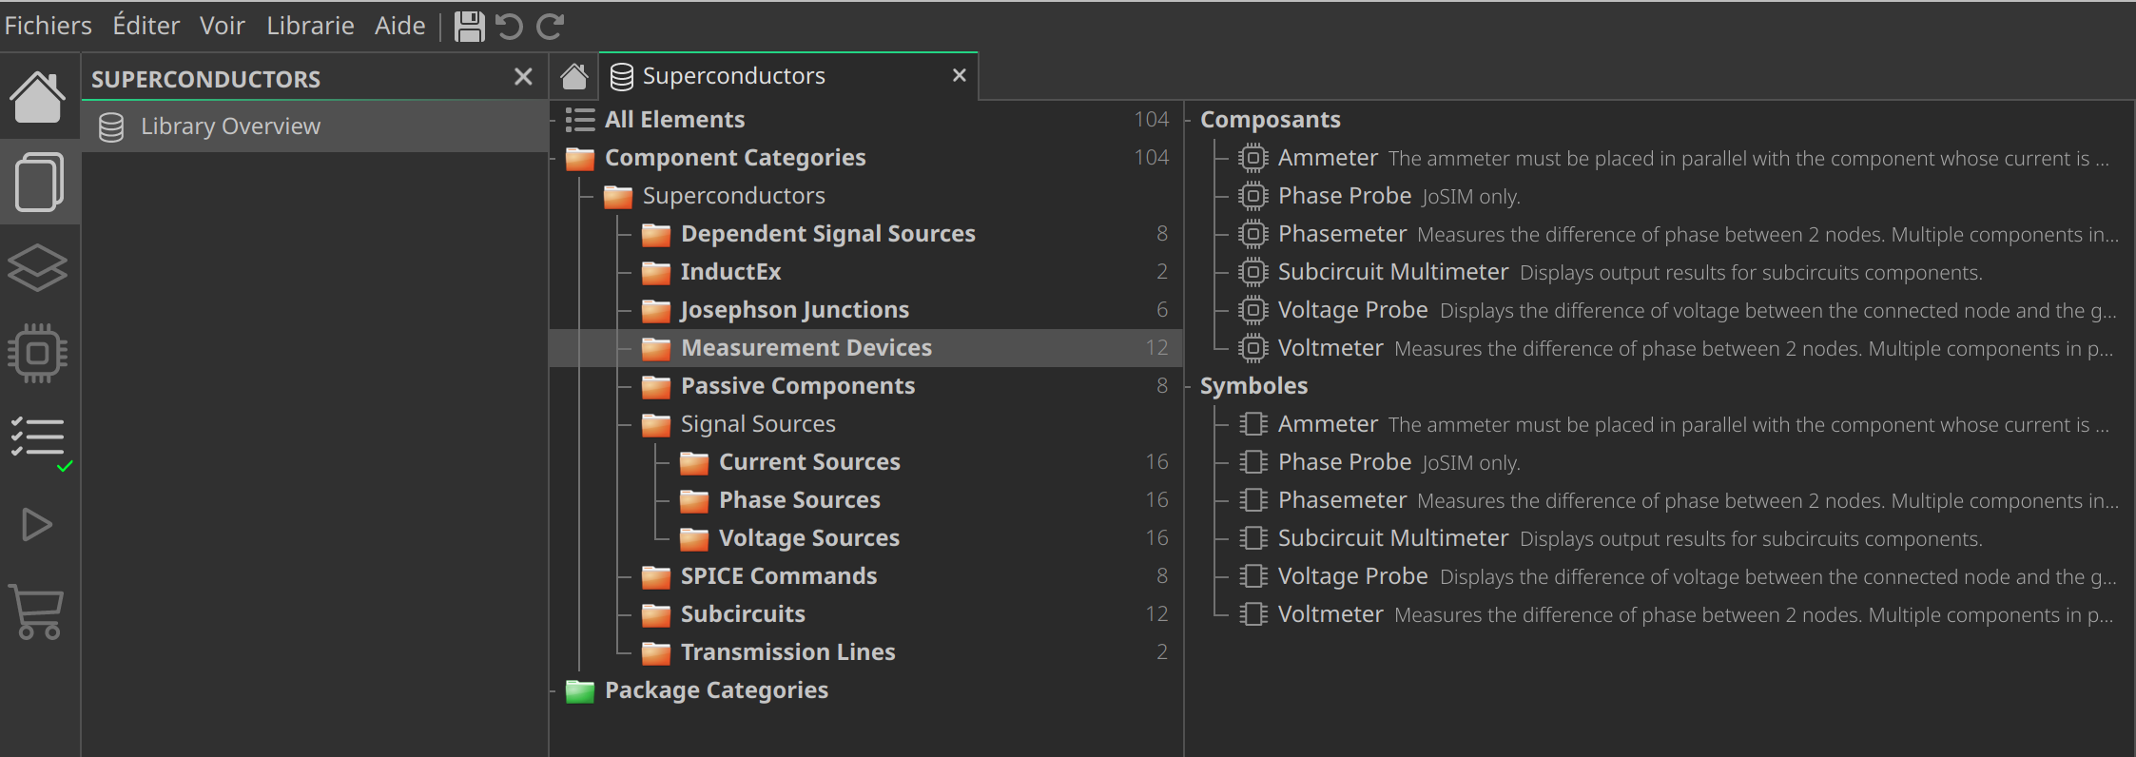This screenshot has height=757, width=2136.
Task: Click the Ammeter symbol icon under Symboles
Action: (1253, 424)
